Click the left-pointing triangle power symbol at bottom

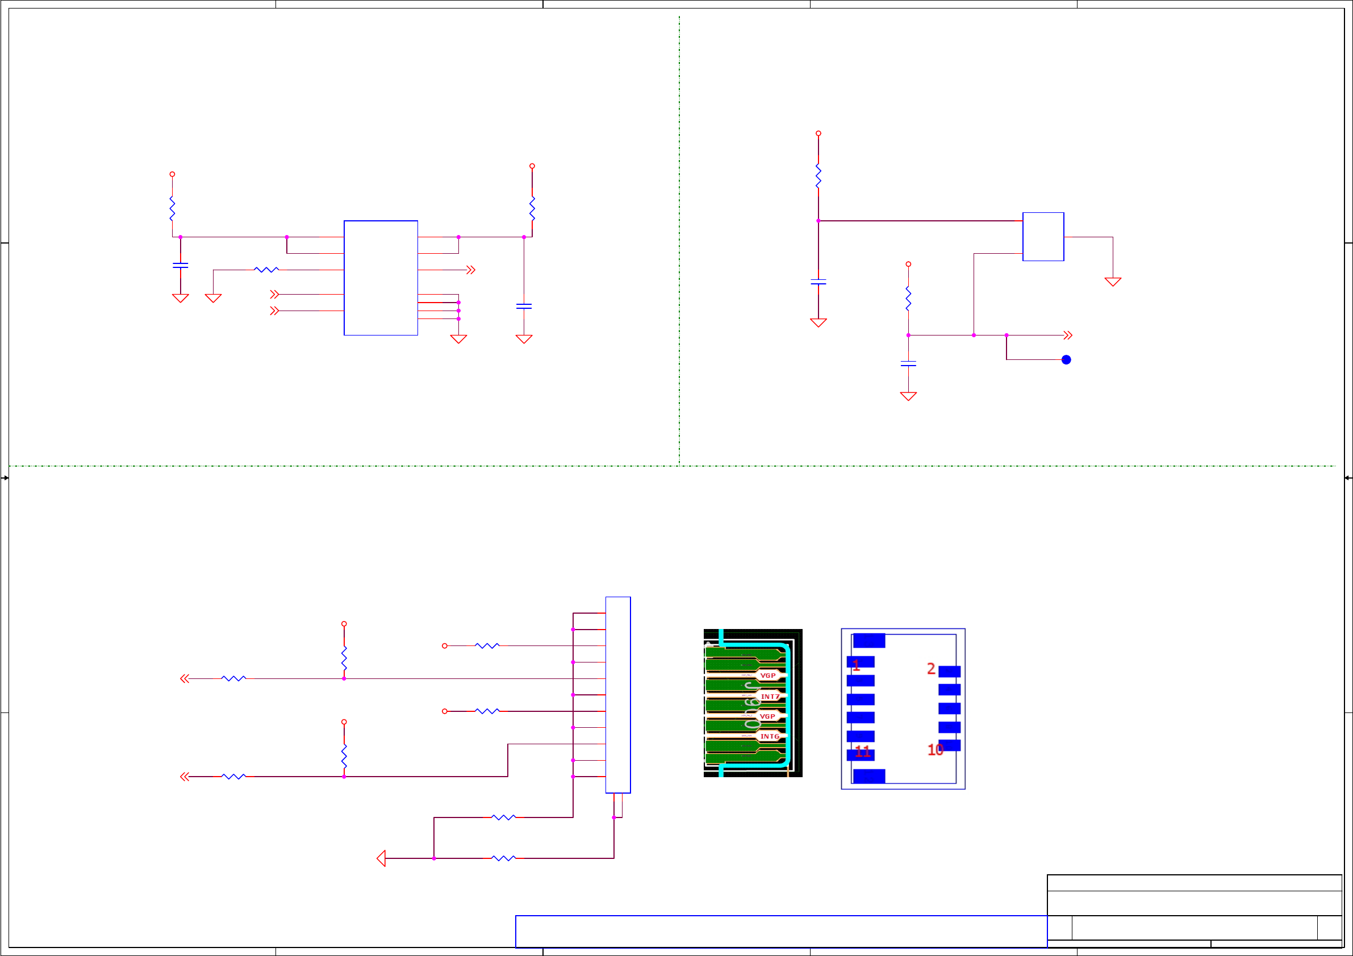click(381, 858)
